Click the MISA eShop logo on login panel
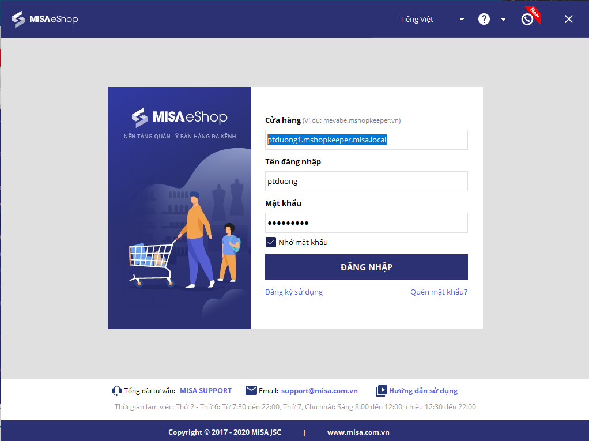Screen dimensions: 589x441 [x=180, y=117]
